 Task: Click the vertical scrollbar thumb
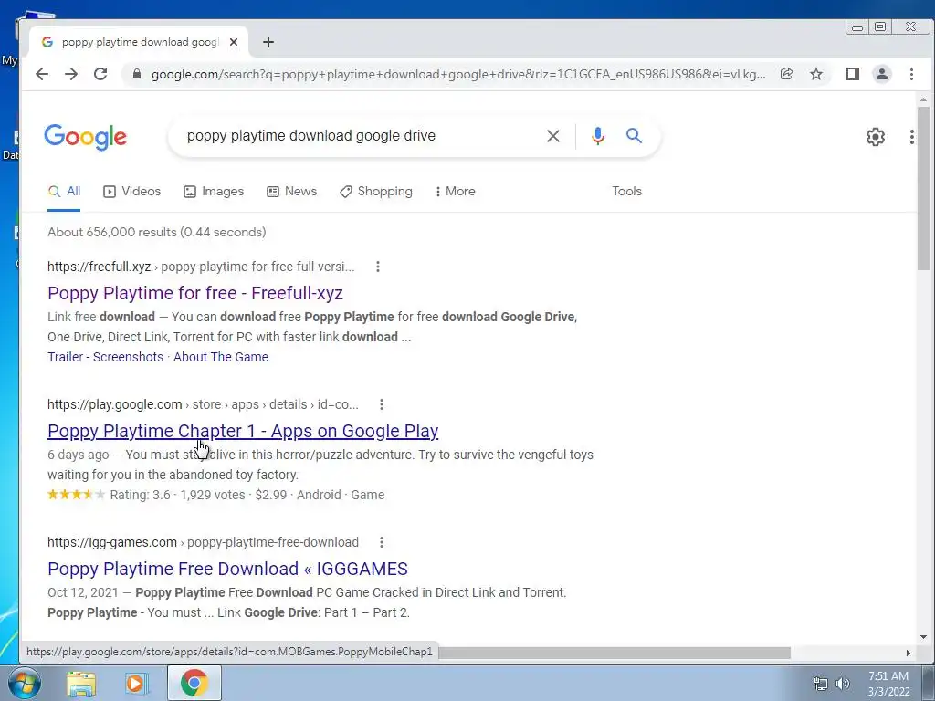pyautogui.click(x=924, y=188)
